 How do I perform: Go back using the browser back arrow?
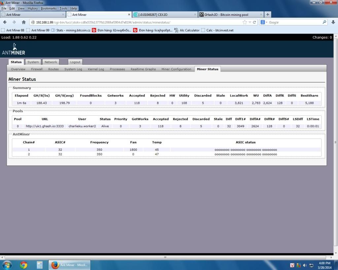pos(5,22)
